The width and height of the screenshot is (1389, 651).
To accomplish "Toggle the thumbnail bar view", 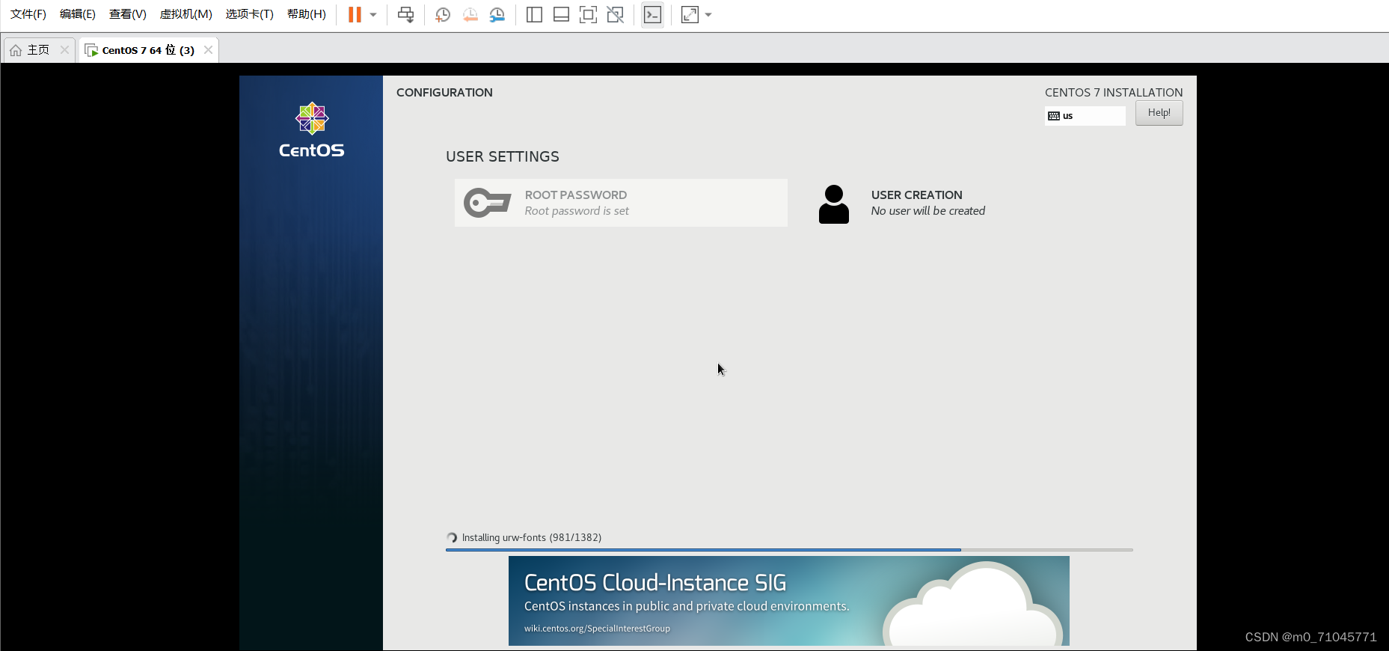I will pyautogui.click(x=561, y=14).
